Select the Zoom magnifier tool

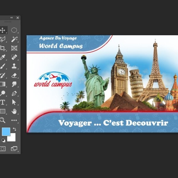(x=3, y=120)
